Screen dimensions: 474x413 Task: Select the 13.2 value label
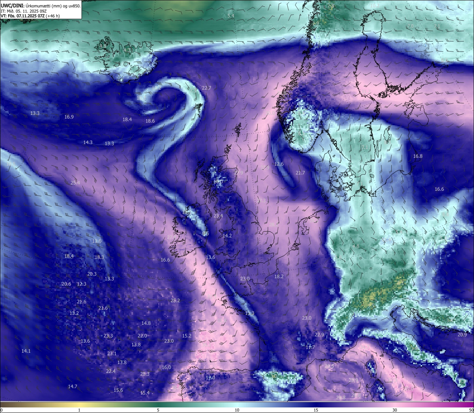point(74,313)
